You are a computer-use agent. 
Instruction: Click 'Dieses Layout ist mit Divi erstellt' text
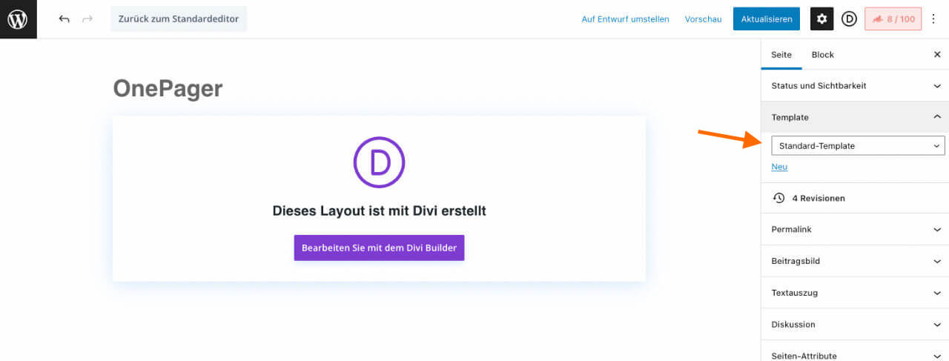pyautogui.click(x=380, y=211)
